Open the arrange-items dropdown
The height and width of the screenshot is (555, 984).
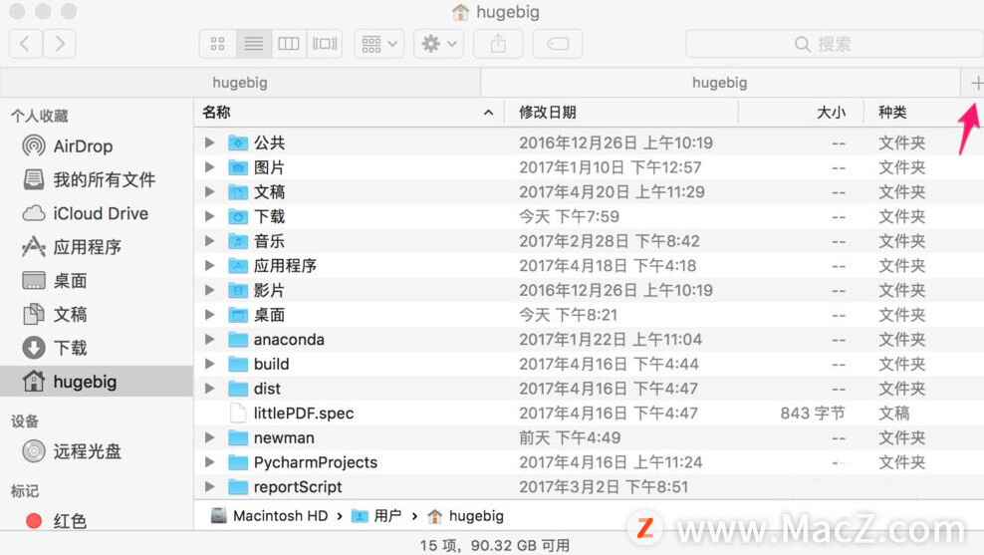coord(379,44)
